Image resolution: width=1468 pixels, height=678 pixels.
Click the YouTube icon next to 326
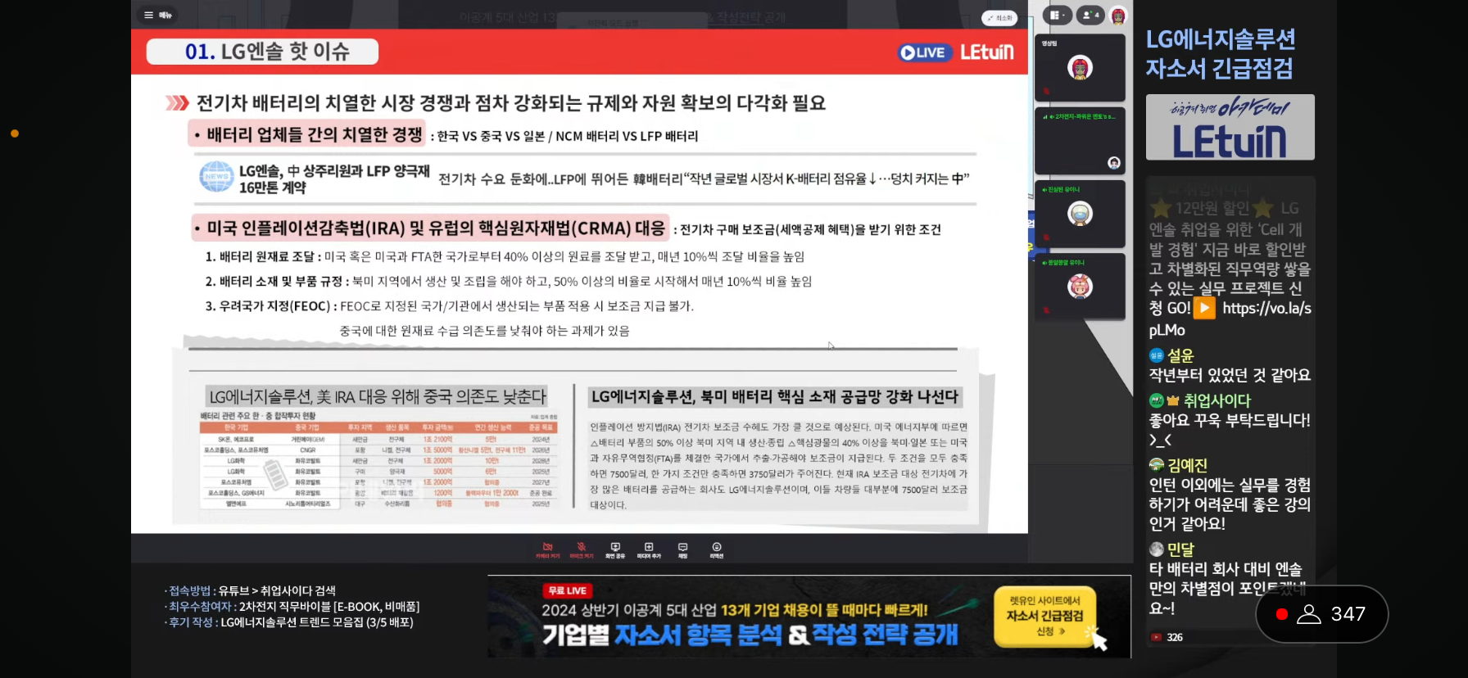coord(1156,637)
